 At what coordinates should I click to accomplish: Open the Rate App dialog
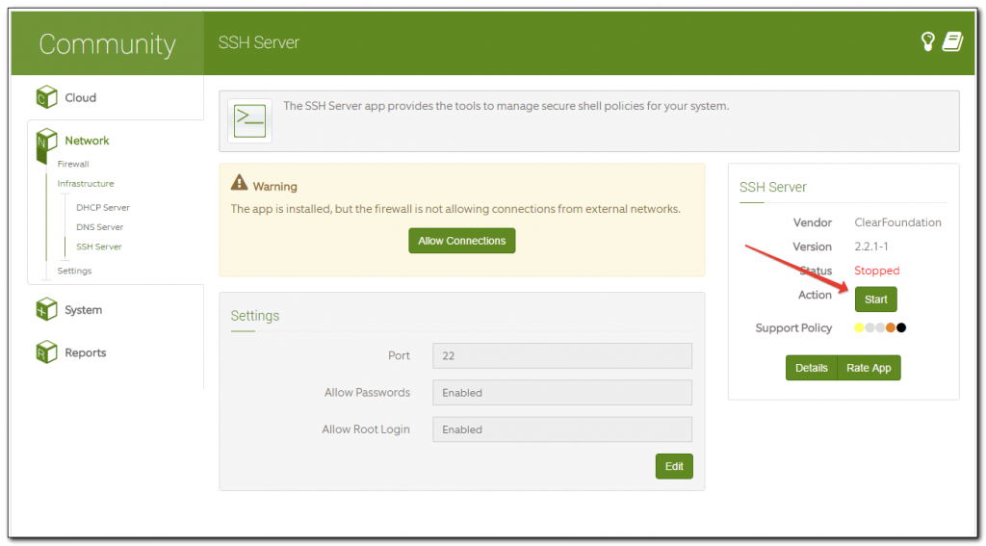(869, 368)
